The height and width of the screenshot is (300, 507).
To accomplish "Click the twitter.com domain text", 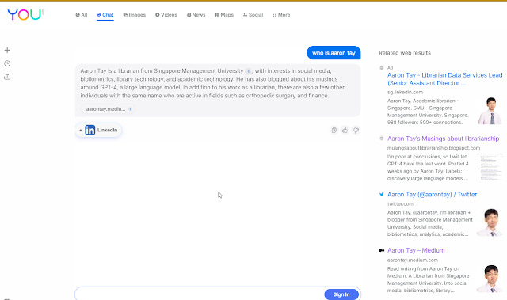I will click(400, 203).
